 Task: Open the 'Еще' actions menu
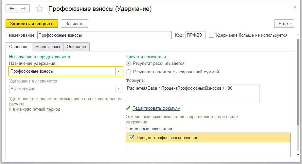tap(284, 24)
